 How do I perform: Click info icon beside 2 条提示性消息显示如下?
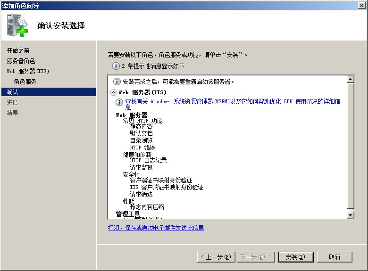pos(116,66)
